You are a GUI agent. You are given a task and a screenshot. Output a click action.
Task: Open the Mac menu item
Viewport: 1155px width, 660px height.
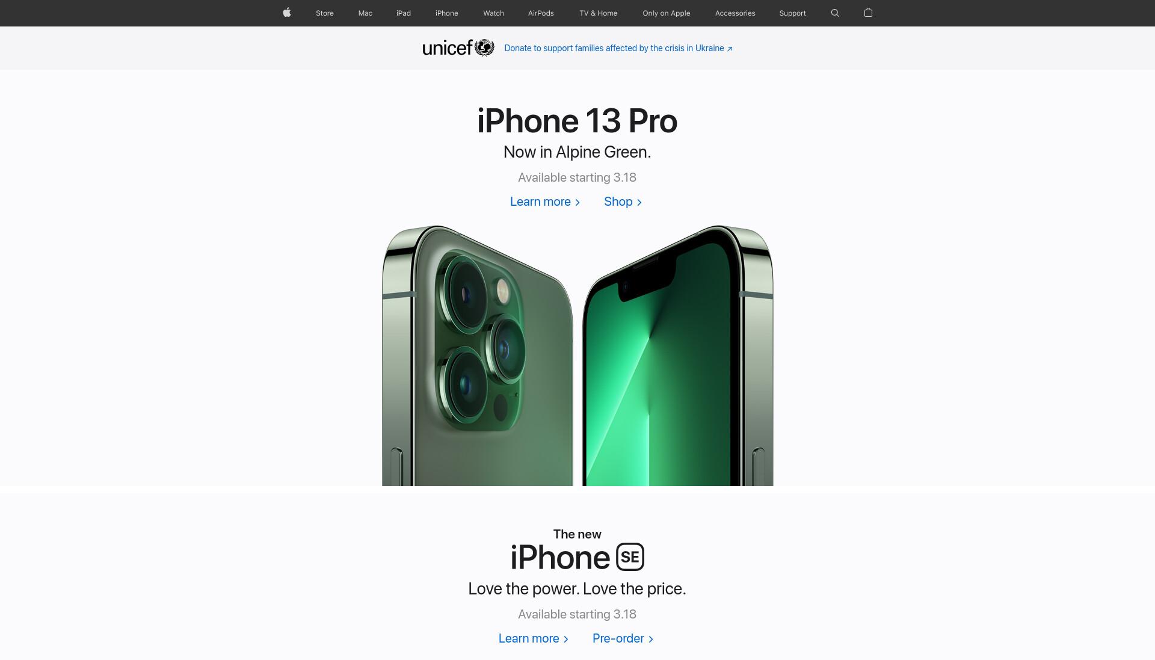[365, 13]
